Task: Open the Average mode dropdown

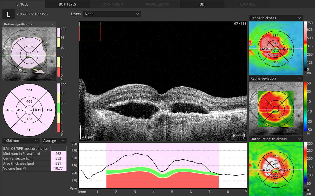Action: (54, 141)
